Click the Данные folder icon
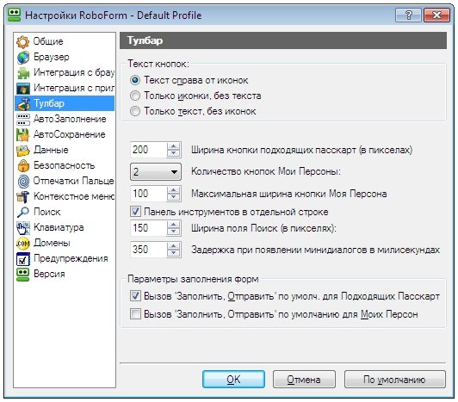 [x=22, y=150]
